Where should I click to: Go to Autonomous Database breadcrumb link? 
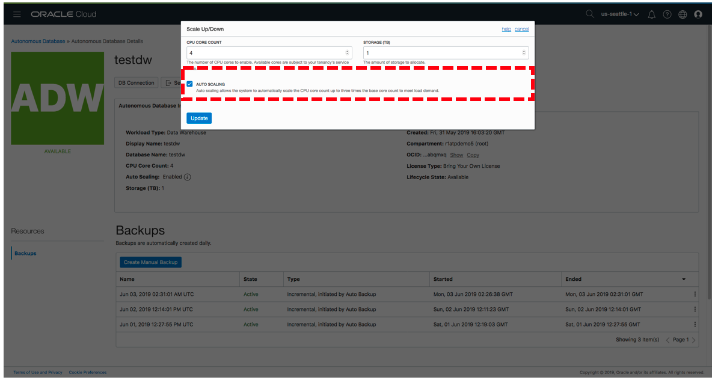click(x=38, y=41)
